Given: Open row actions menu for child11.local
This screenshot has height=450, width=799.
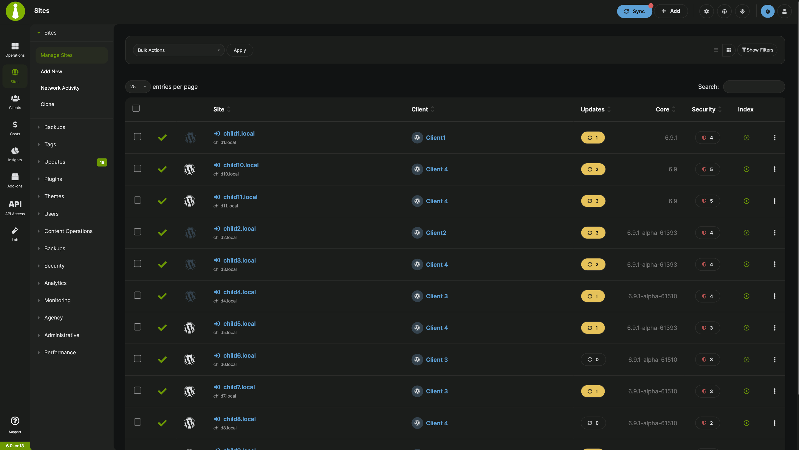Looking at the screenshot, I should [x=775, y=201].
